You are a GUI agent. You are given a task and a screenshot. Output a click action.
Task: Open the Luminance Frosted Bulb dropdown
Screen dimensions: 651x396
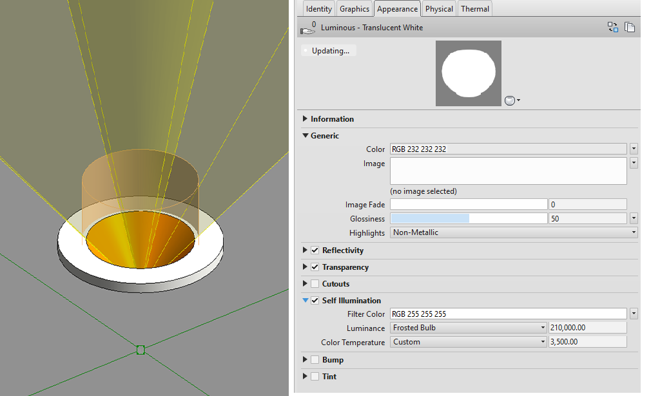click(x=469, y=328)
